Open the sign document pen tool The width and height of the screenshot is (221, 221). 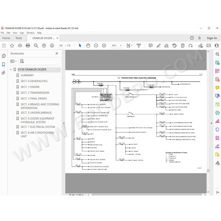166,45
